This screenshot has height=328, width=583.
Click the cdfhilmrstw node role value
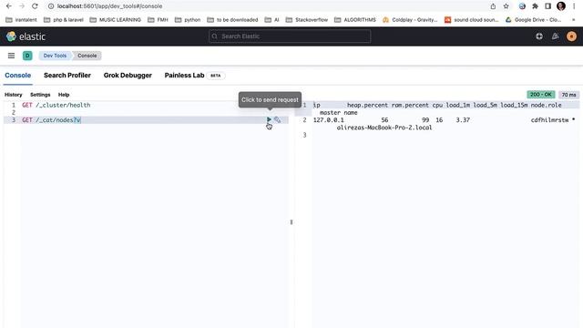coord(549,120)
